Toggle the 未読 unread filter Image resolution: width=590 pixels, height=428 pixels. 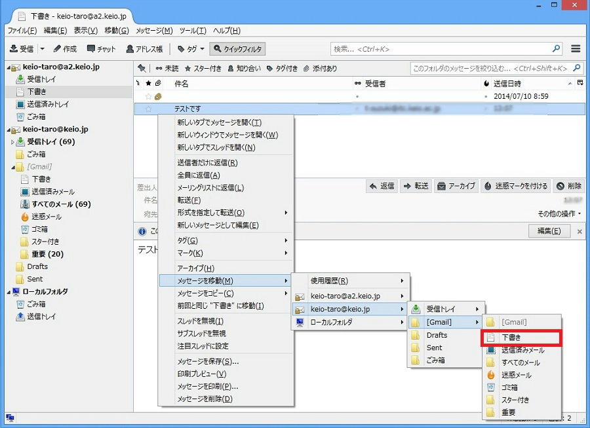[x=167, y=69]
